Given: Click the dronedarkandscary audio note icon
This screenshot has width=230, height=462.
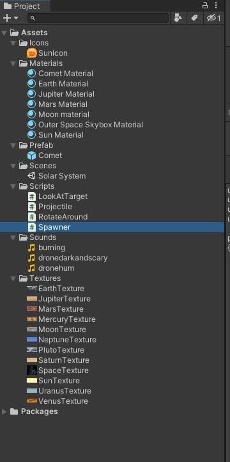Looking at the screenshot, I should pyautogui.click(x=31, y=258).
